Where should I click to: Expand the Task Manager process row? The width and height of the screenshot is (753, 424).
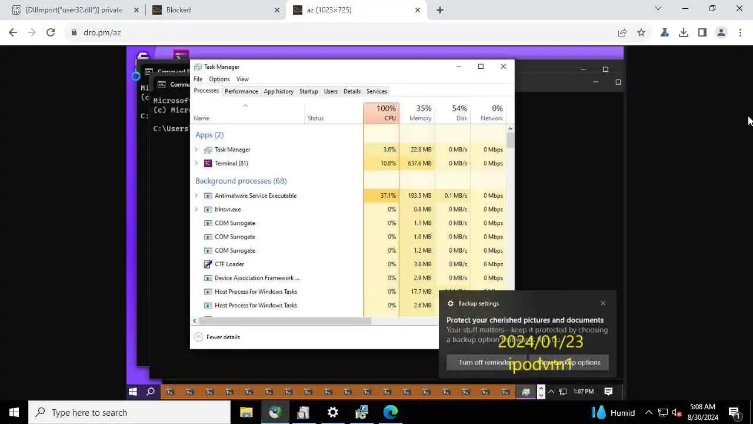point(196,150)
